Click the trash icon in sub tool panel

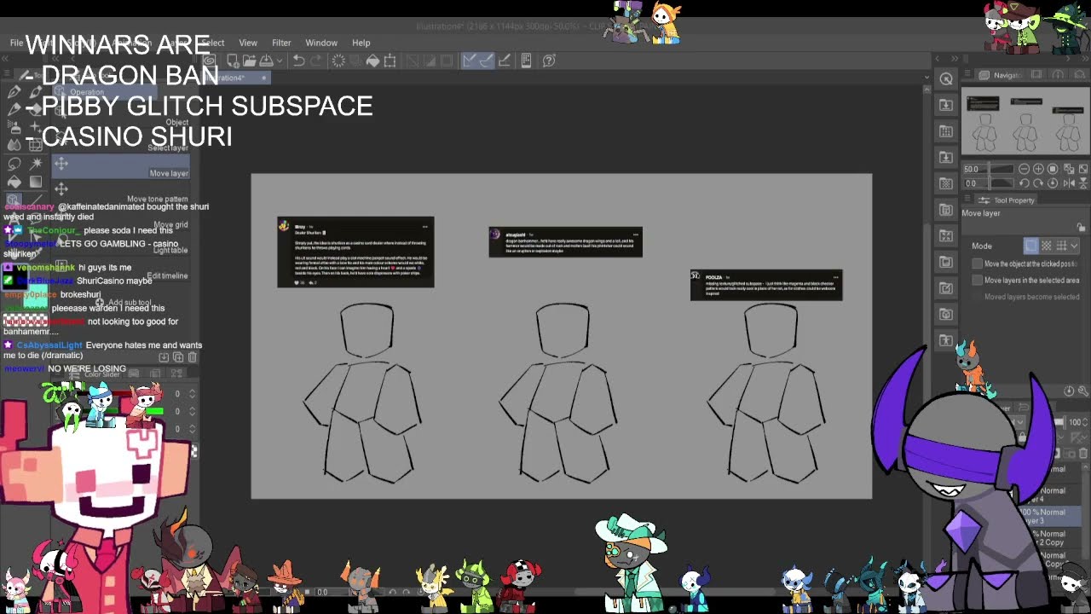click(192, 357)
